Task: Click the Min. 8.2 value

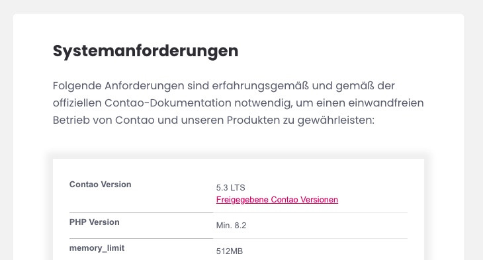Action: (x=231, y=226)
